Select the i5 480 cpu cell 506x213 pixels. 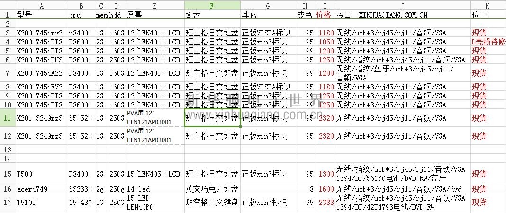coord(81,203)
